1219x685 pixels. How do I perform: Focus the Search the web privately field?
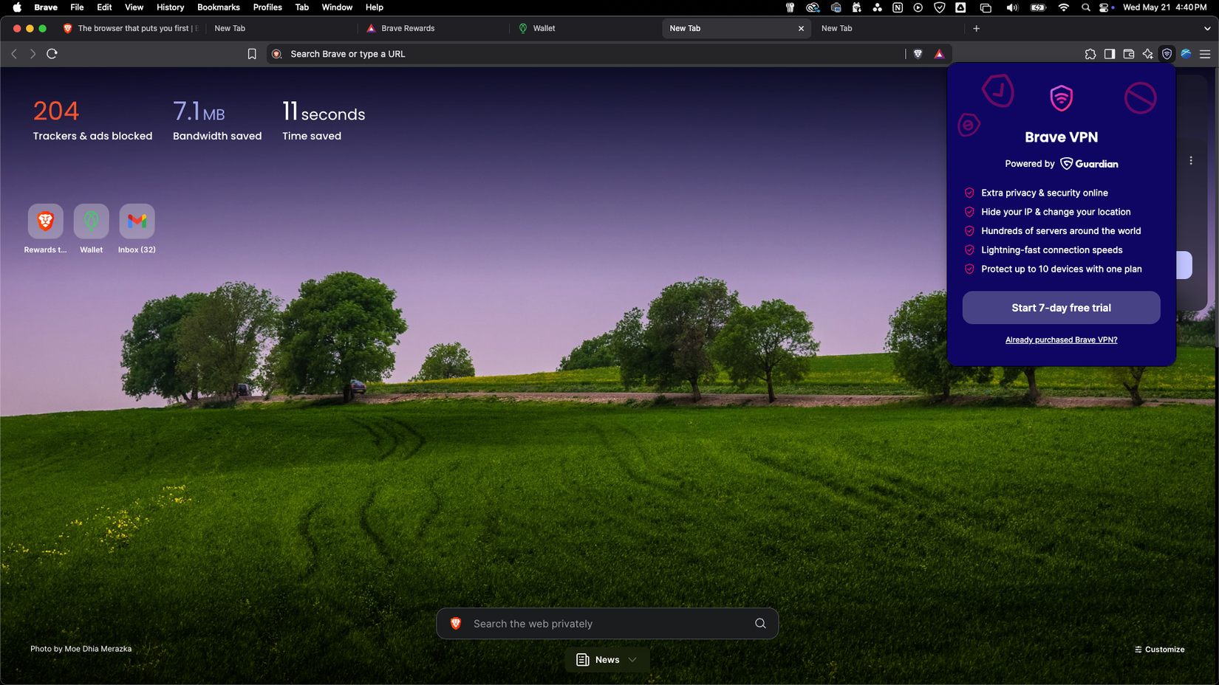pyautogui.click(x=607, y=624)
